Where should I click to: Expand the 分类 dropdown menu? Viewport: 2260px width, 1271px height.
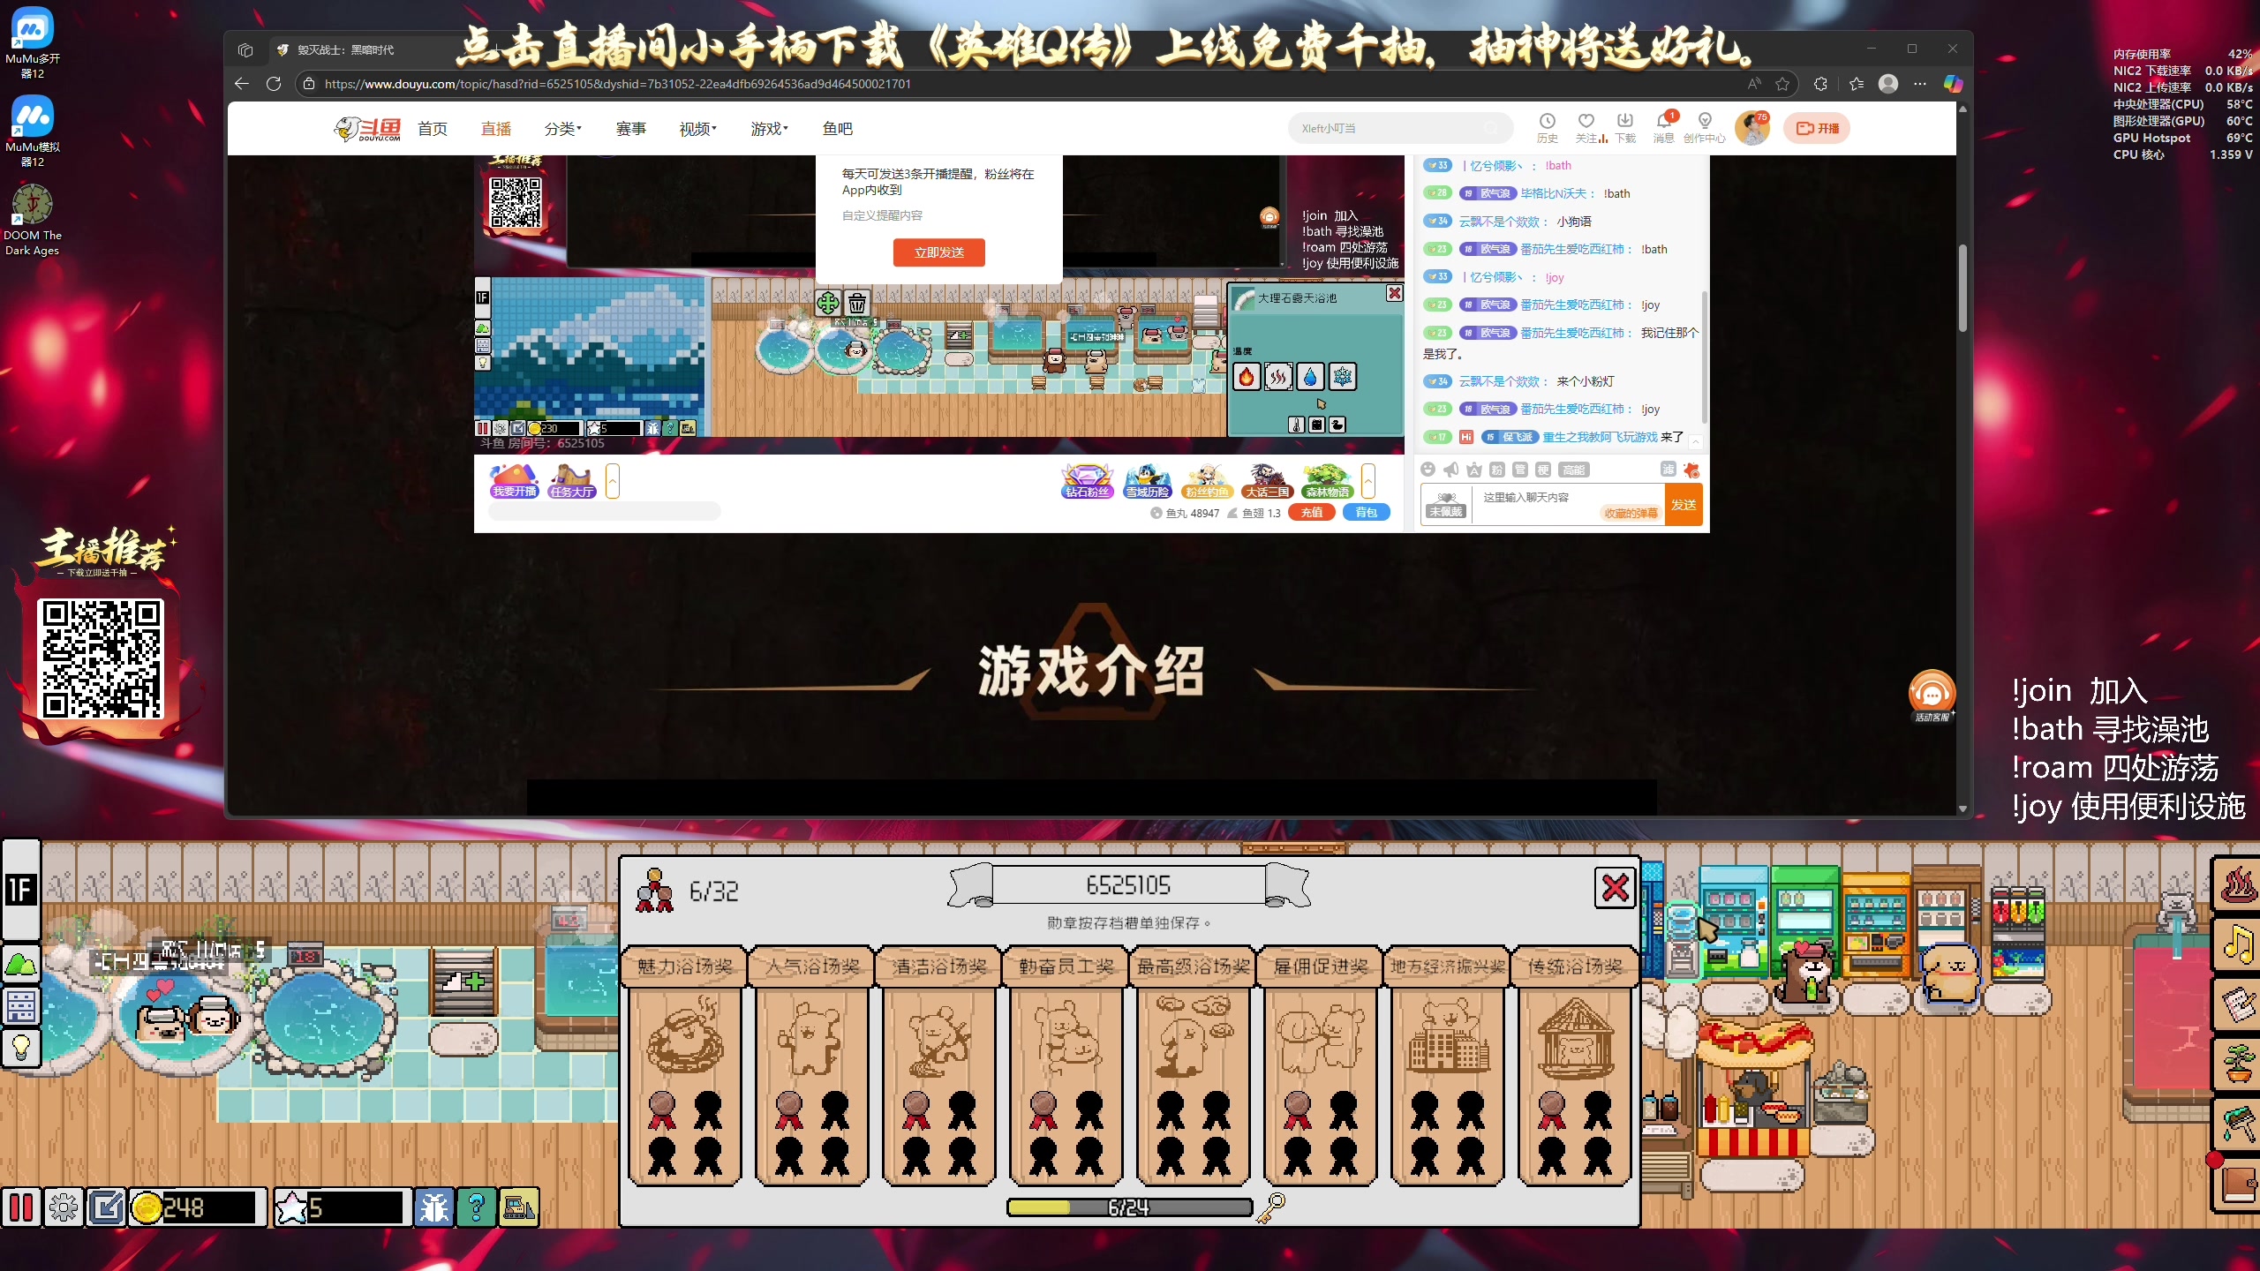pos(562,129)
